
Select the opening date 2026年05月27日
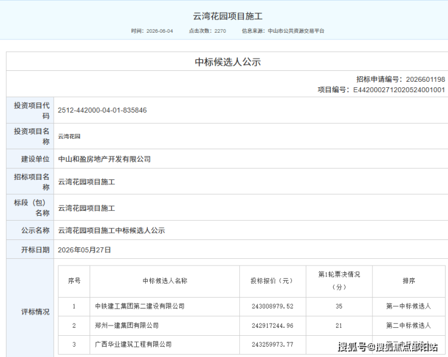pyautogui.click(x=84, y=250)
